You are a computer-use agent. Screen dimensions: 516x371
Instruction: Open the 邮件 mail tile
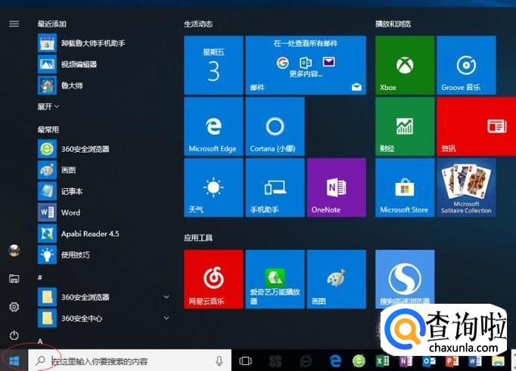[306, 65]
